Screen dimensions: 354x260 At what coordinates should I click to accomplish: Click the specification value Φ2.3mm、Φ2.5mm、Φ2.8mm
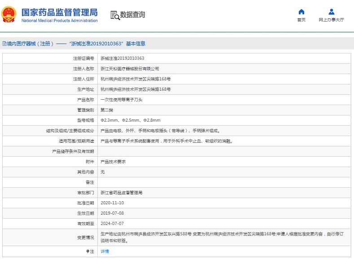click(130, 120)
